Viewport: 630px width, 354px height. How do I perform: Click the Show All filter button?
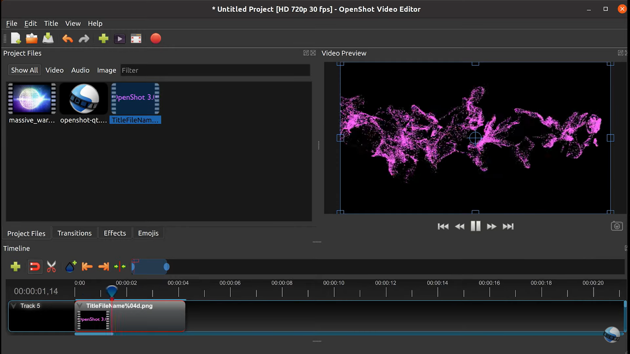[x=24, y=70]
